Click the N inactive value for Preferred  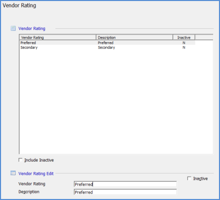pos(184,43)
